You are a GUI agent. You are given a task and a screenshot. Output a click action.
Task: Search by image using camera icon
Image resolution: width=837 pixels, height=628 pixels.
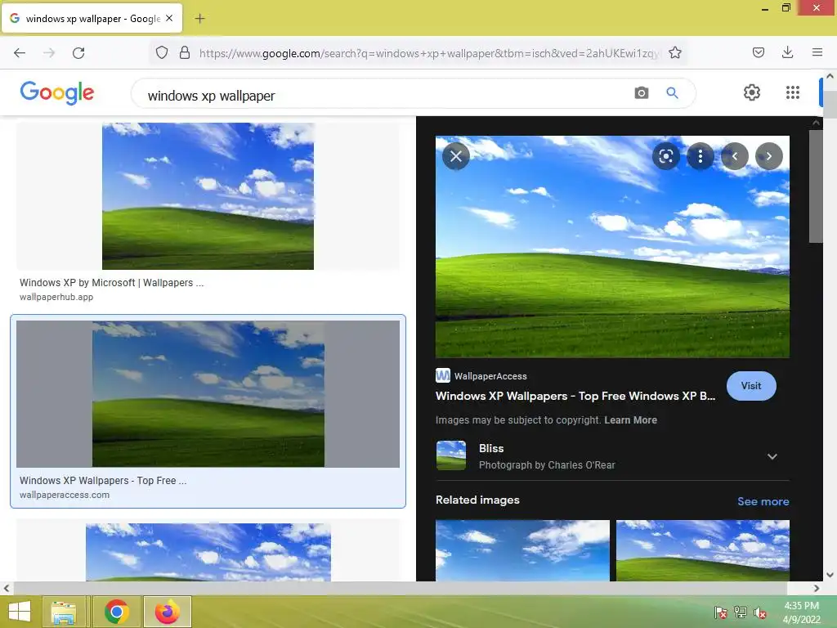pyautogui.click(x=641, y=93)
